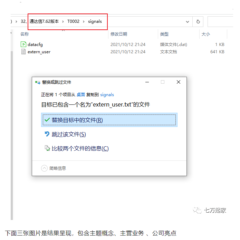Screen dimensions: 240x240
Task: Sort files by the 修改日期 column
Action: (119, 34)
